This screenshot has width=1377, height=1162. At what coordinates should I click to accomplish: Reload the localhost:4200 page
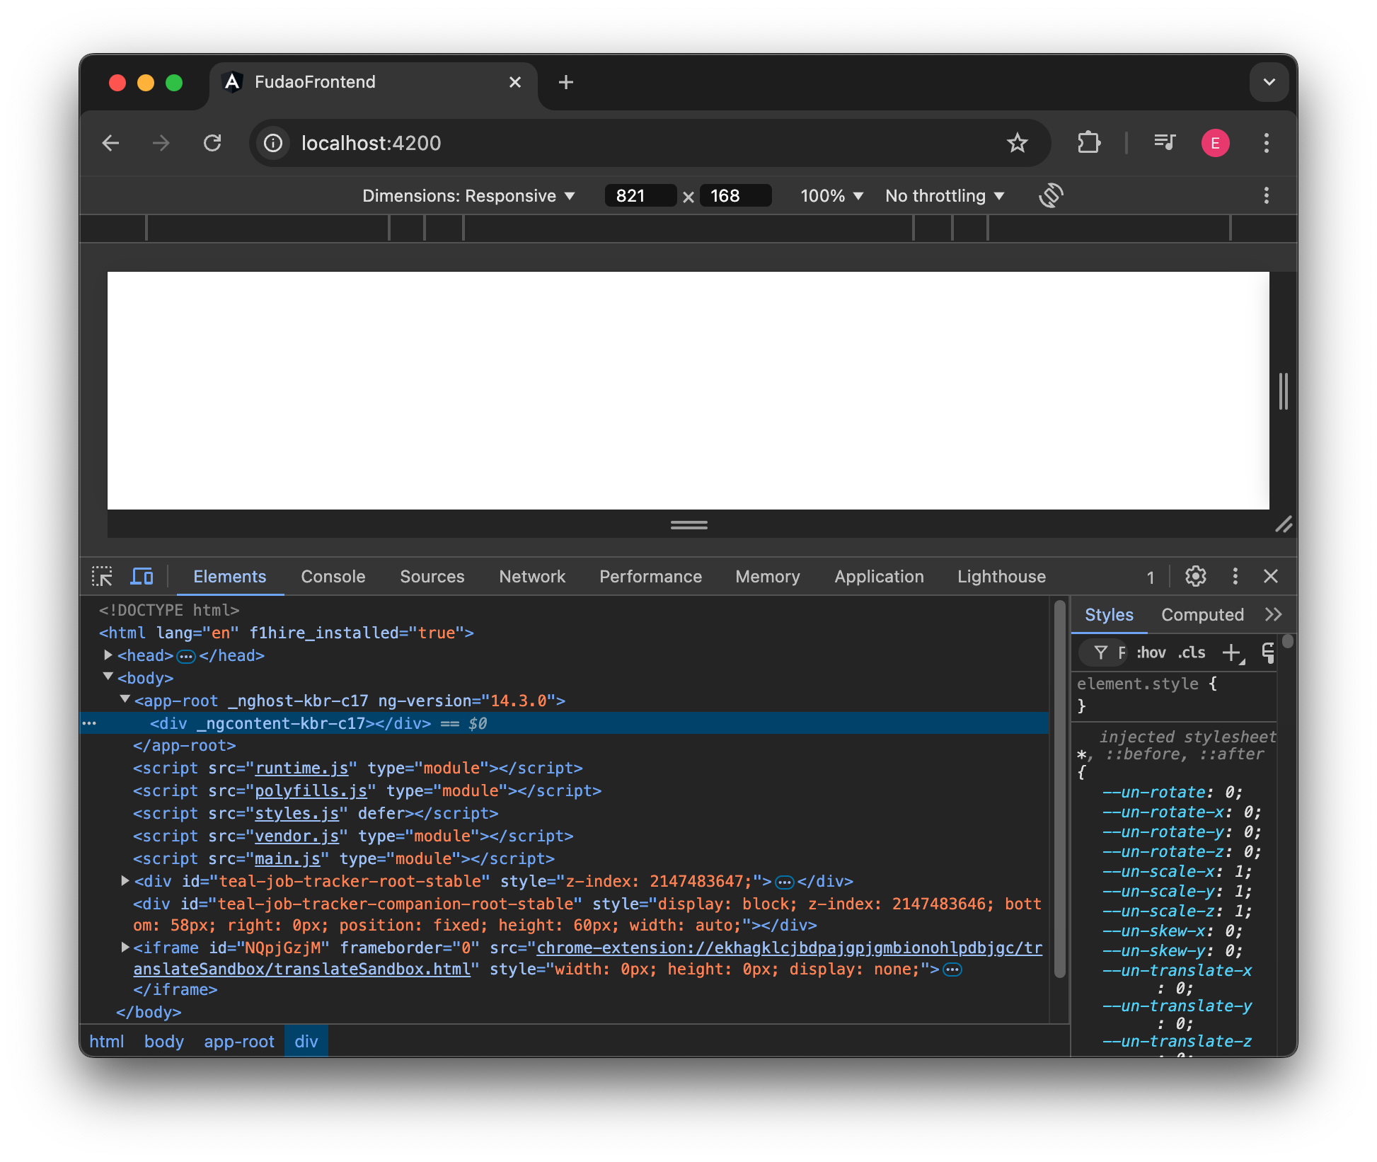pos(213,143)
